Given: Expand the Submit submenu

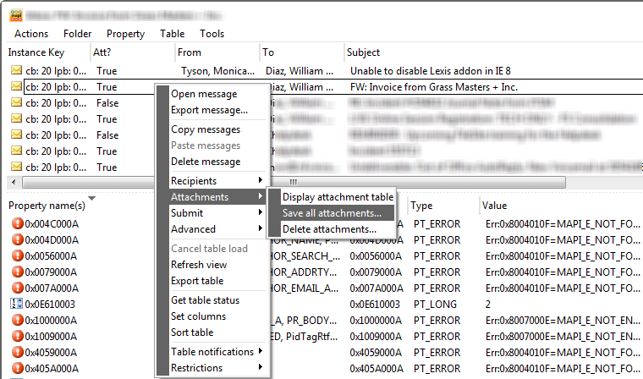Looking at the screenshot, I should click(217, 213).
